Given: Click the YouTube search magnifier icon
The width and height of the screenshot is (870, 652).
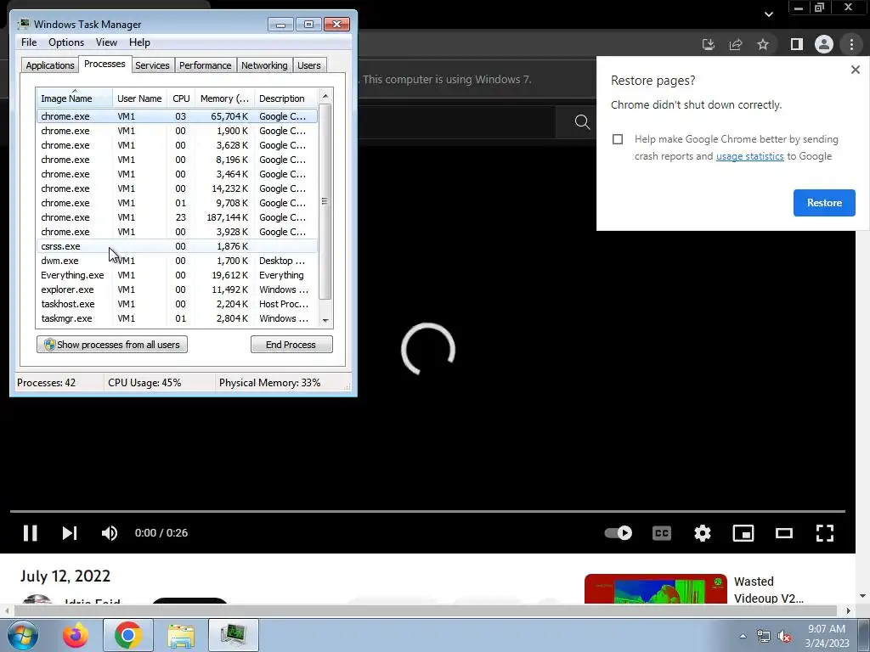Looking at the screenshot, I should click(582, 121).
